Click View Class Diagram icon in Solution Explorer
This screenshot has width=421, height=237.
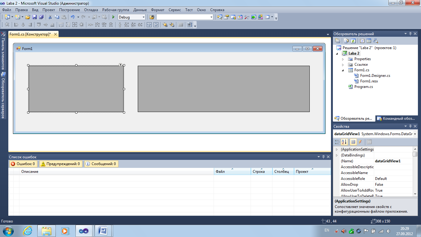pos(375,41)
